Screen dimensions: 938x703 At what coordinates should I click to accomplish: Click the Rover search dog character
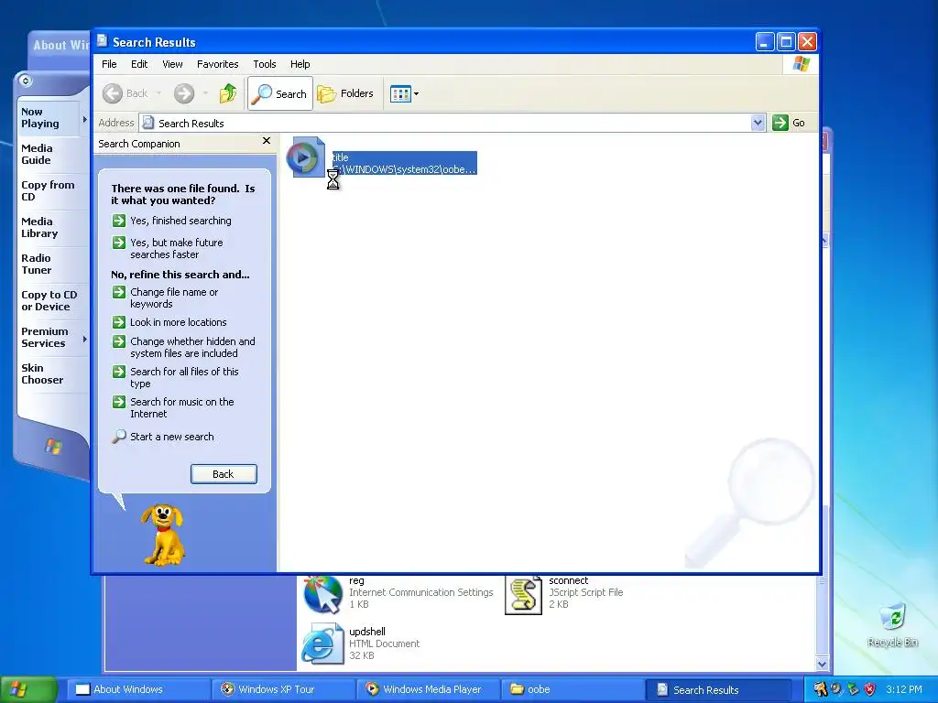[x=163, y=535]
